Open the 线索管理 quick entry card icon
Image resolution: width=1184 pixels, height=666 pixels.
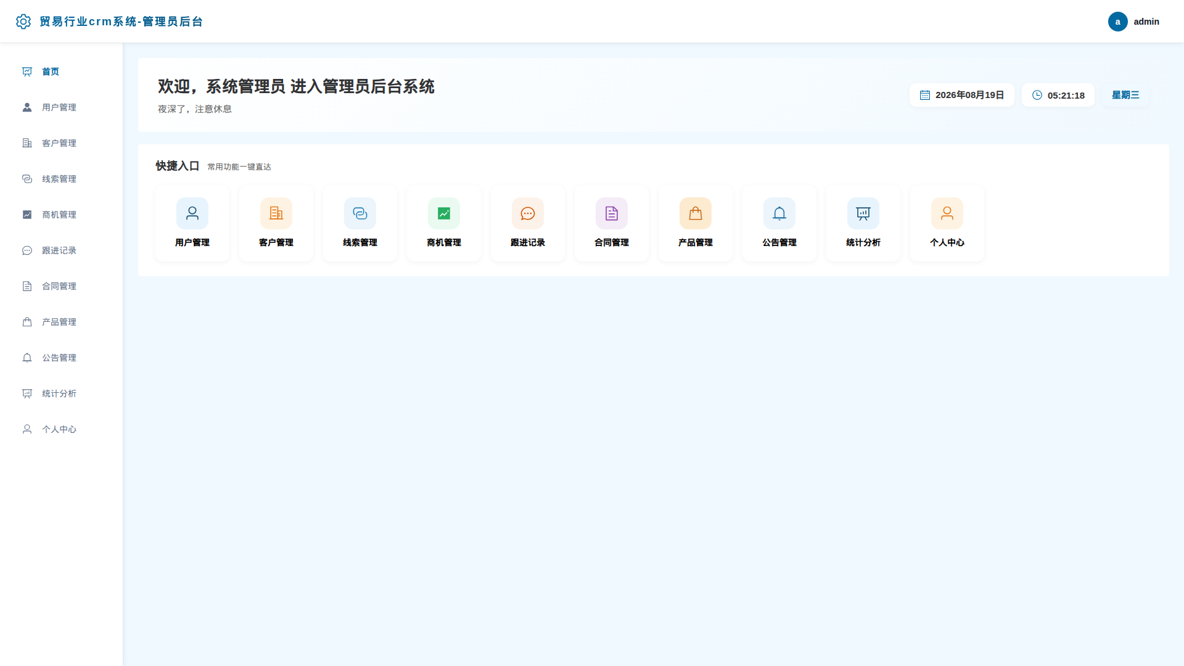(360, 213)
